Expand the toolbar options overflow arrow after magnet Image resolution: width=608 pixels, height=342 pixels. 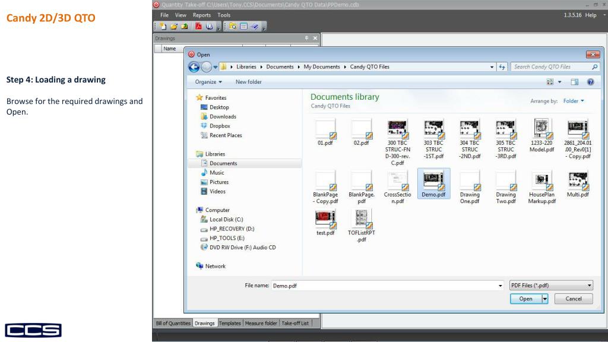[218, 27]
